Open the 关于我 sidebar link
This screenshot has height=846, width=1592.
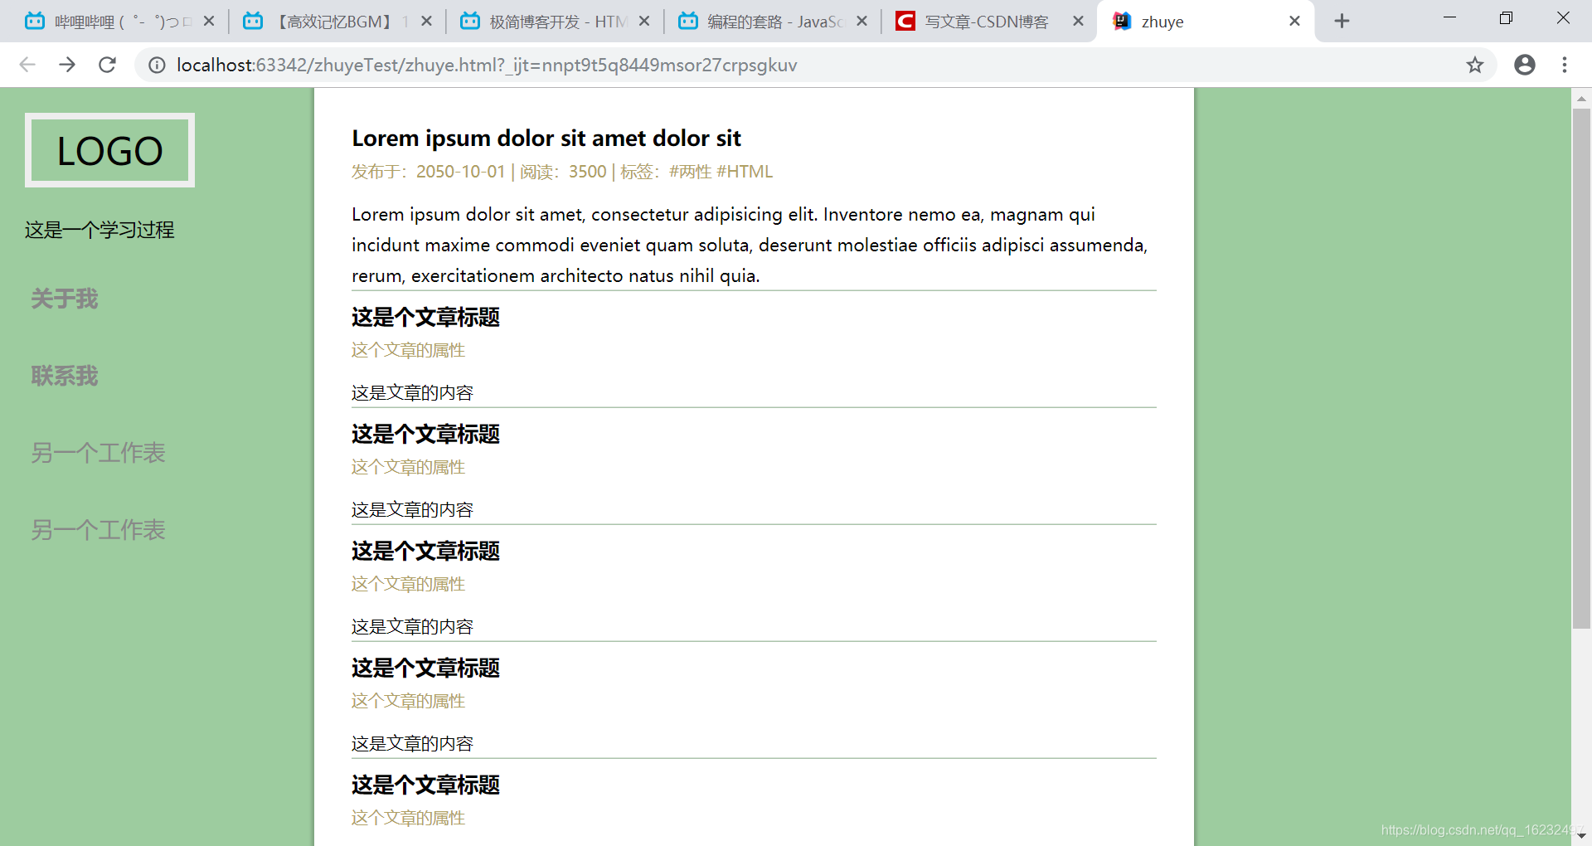65,299
